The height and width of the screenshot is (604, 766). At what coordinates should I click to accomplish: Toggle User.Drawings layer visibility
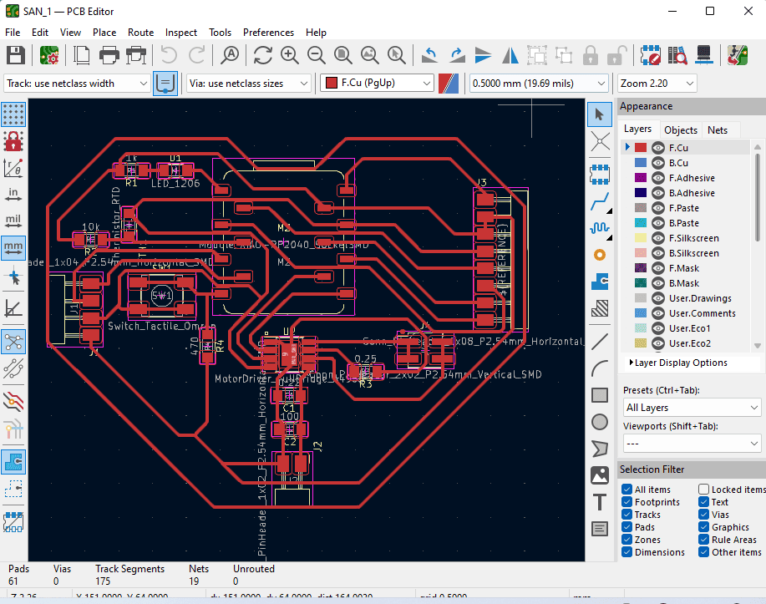(658, 298)
